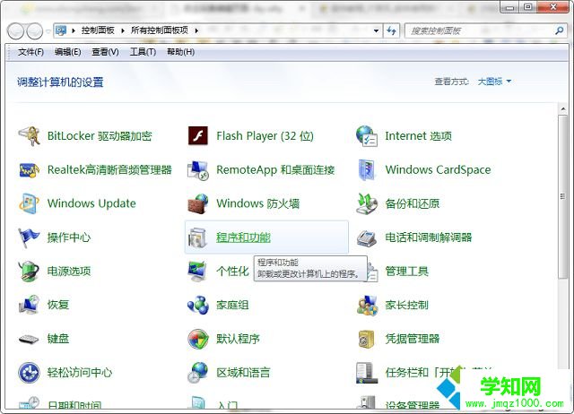
Task: Expand the arrow after 控制面板 breadcrumb
Action: click(x=123, y=30)
